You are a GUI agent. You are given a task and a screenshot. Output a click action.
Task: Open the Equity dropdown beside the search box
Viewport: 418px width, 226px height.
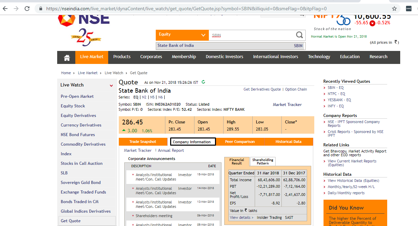pyautogui.click(x=182, y=35)
